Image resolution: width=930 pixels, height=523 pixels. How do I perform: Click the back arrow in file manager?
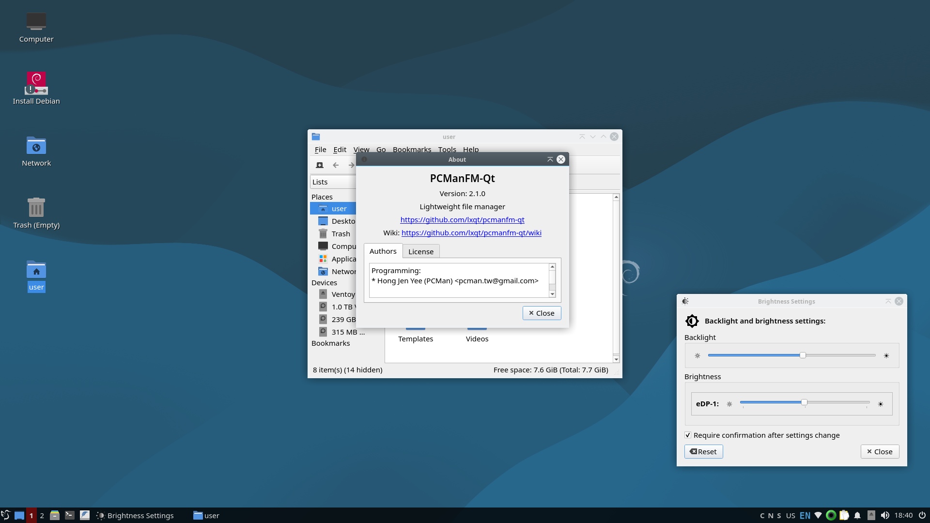click(336, 165)
